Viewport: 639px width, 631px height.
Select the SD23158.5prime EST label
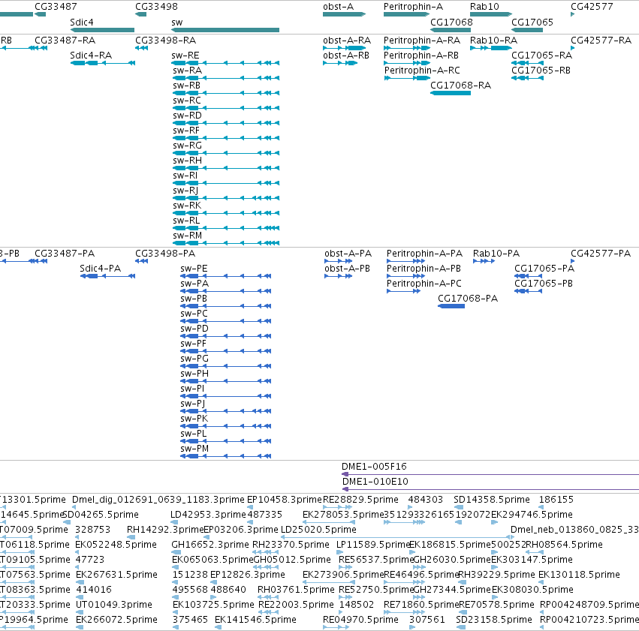tap(494, 620)
